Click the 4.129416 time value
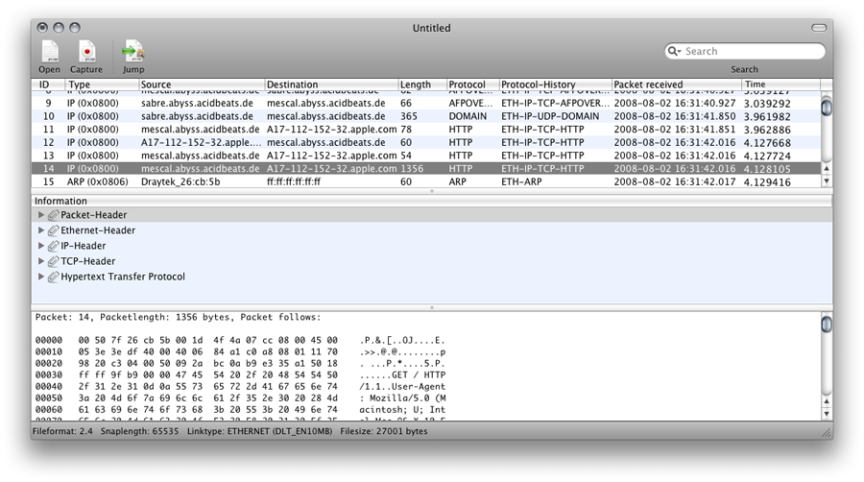The height and width of the screenshot is (482, 864). [767, 182]
